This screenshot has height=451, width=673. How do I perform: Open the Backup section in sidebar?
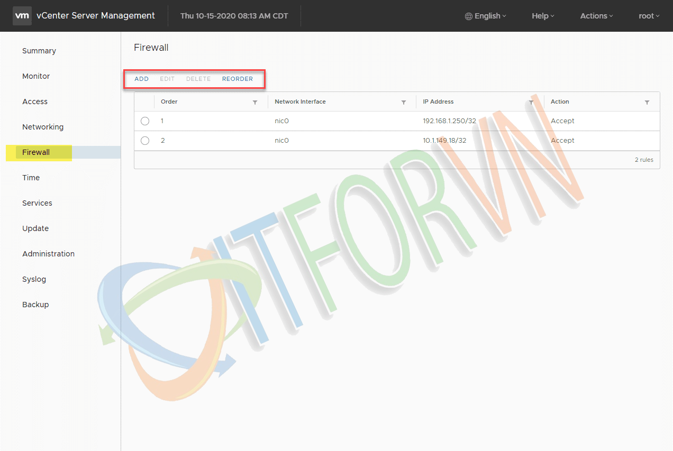pos(35,305)
